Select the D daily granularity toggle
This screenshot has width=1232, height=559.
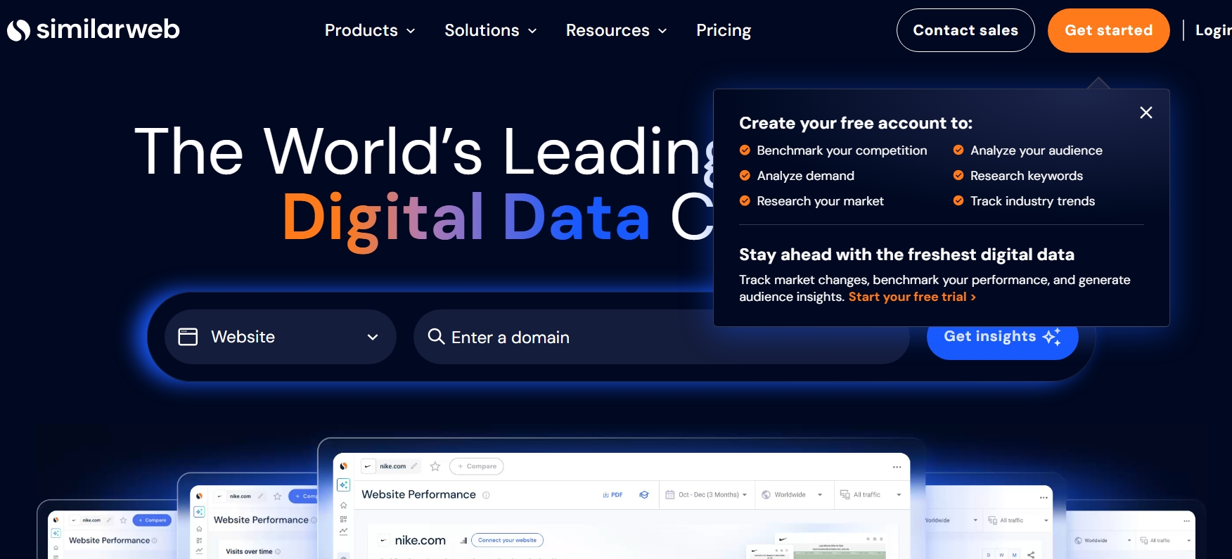pos(989,555)
